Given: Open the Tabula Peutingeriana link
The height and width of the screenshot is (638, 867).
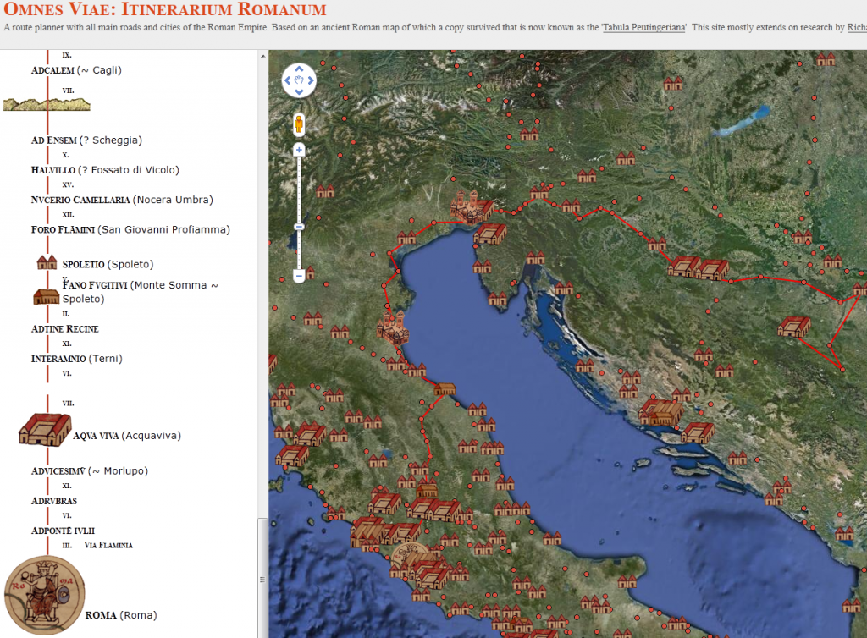Looking at the screenshot, I should click(x=644, y=27).
